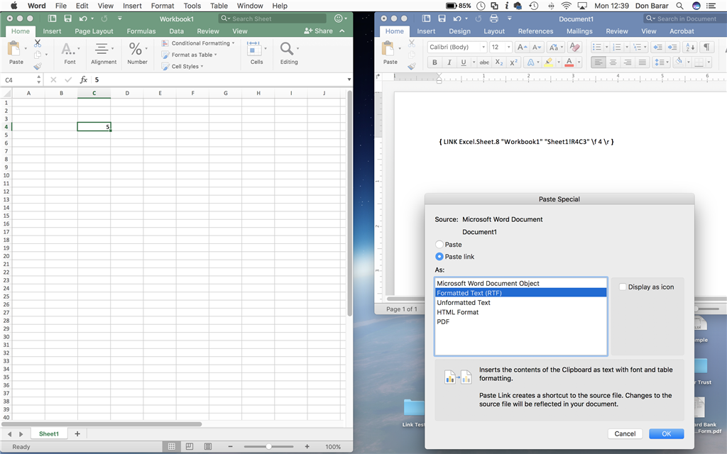Click Word's yellow text highlight button

549,62
